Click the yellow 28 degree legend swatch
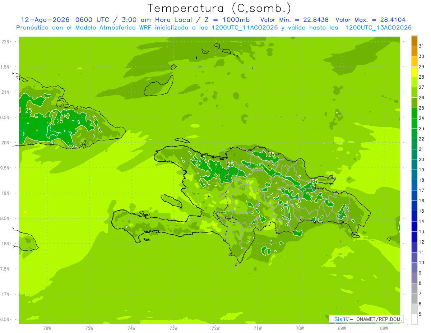The height and width of the screenshot is (333, 431). click(414, 72)
